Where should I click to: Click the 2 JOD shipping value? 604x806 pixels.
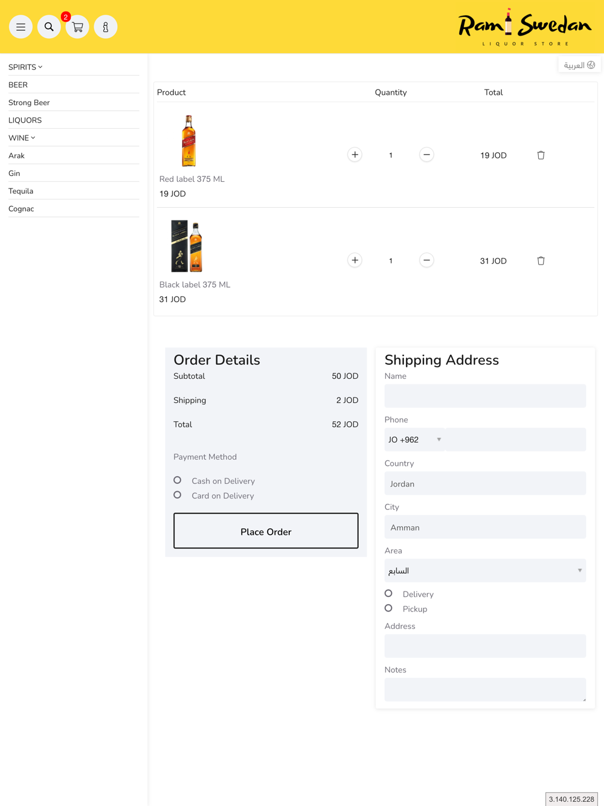(x=347, y=401)
